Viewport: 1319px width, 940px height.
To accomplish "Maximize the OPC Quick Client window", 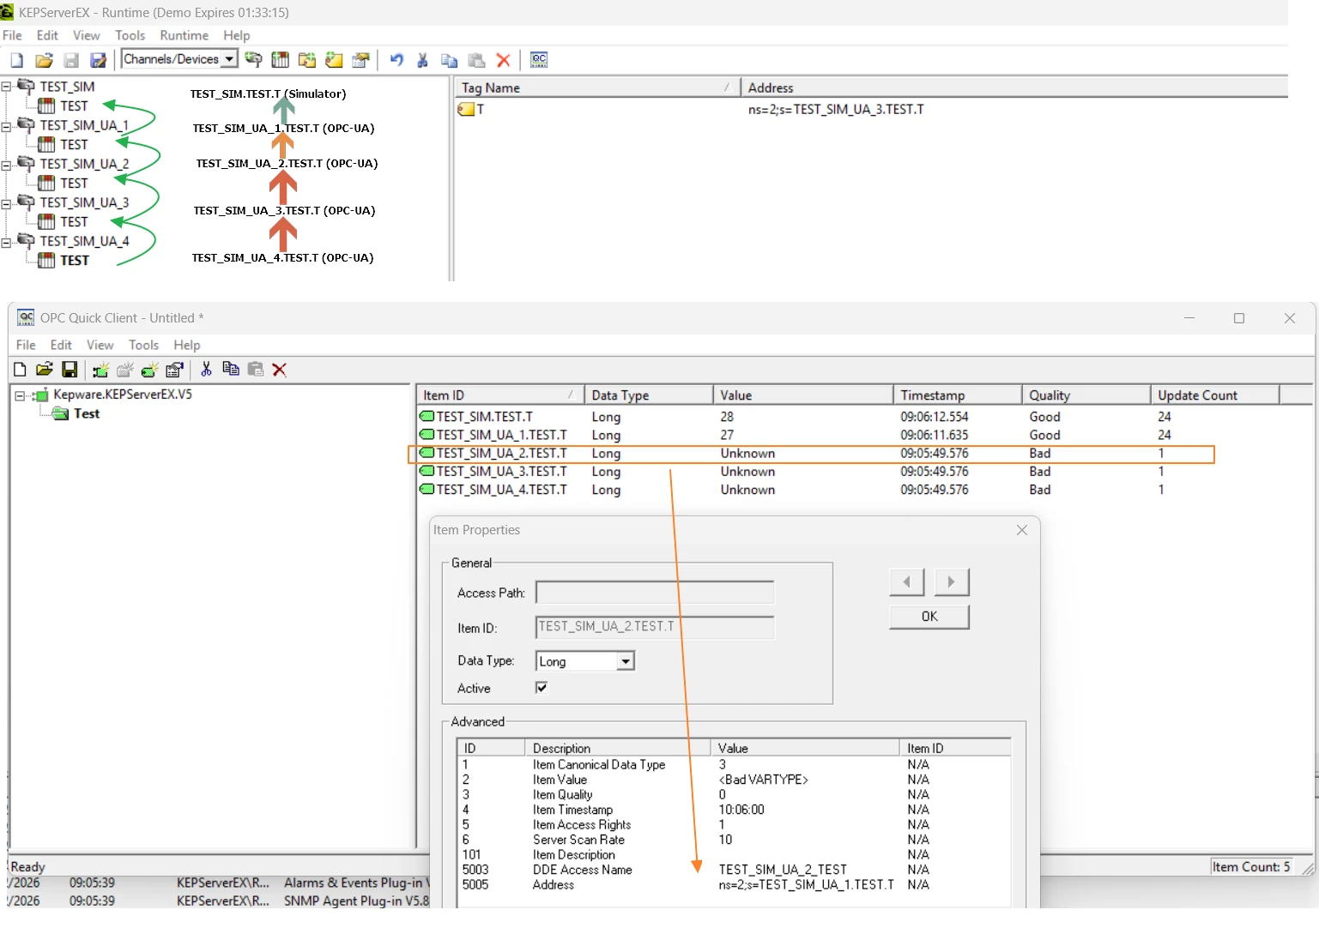I will [x=1238, y=318].
